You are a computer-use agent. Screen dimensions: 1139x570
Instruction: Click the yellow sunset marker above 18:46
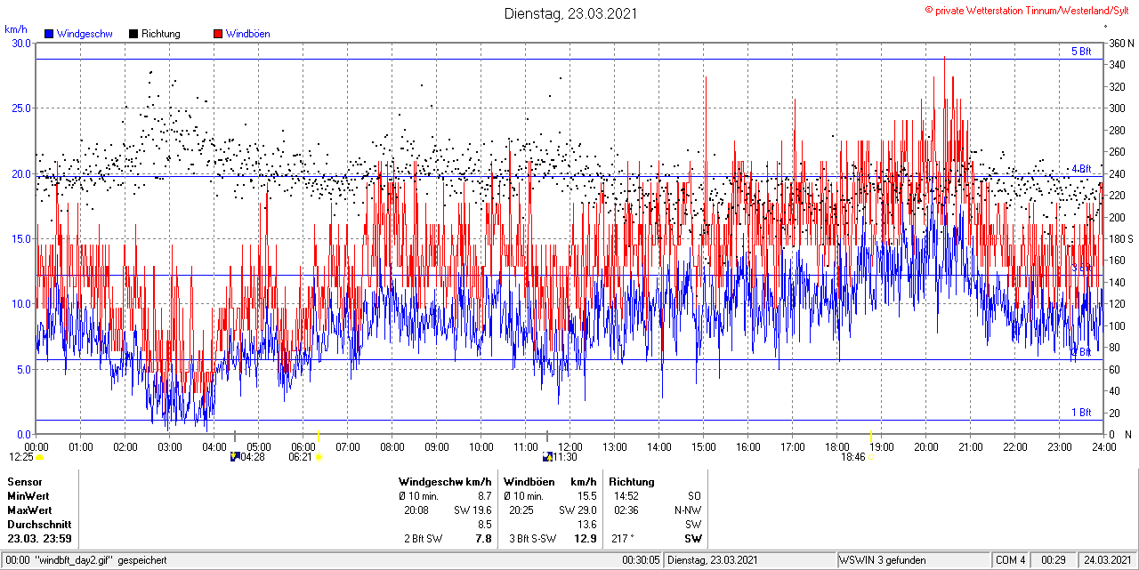coord(870,436)
